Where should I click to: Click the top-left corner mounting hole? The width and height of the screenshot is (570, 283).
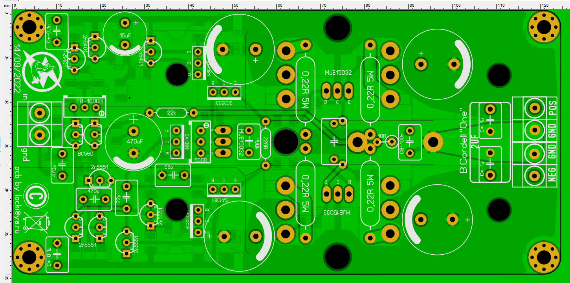29,28
